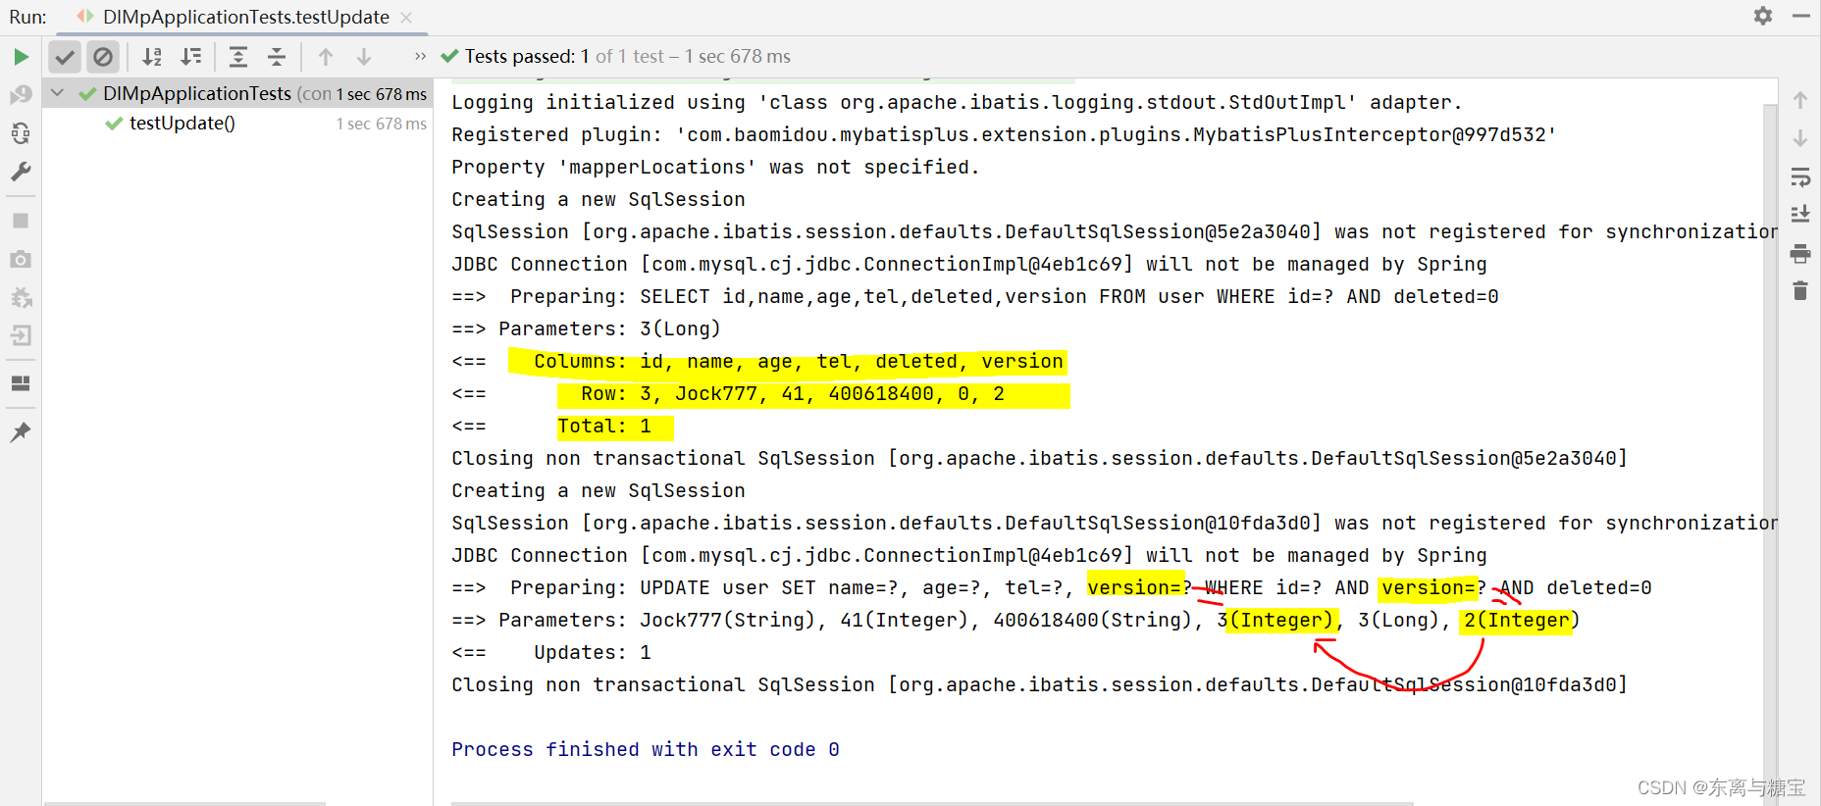Click the 'Registered plugin' console line
This screenshot has width=1821, height=806.
[x=1004, y=134]
